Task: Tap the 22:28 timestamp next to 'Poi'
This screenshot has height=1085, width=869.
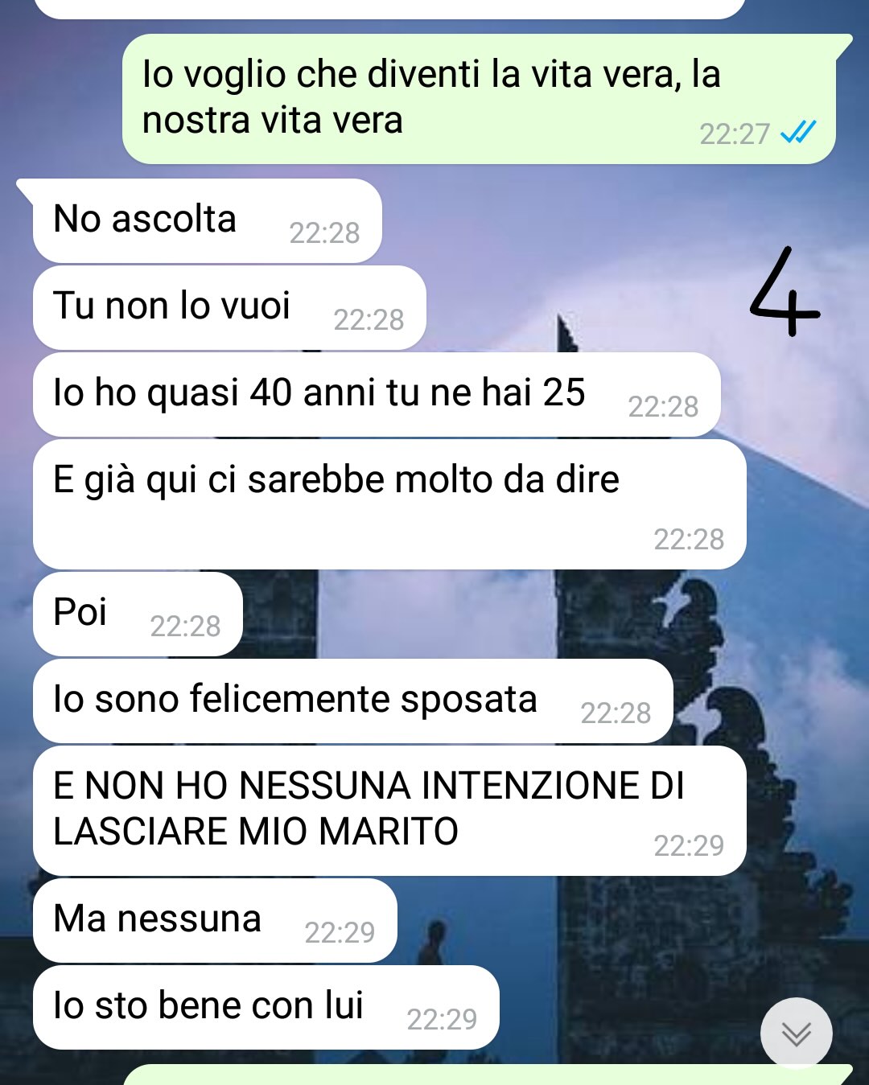Action: point(185,626)
